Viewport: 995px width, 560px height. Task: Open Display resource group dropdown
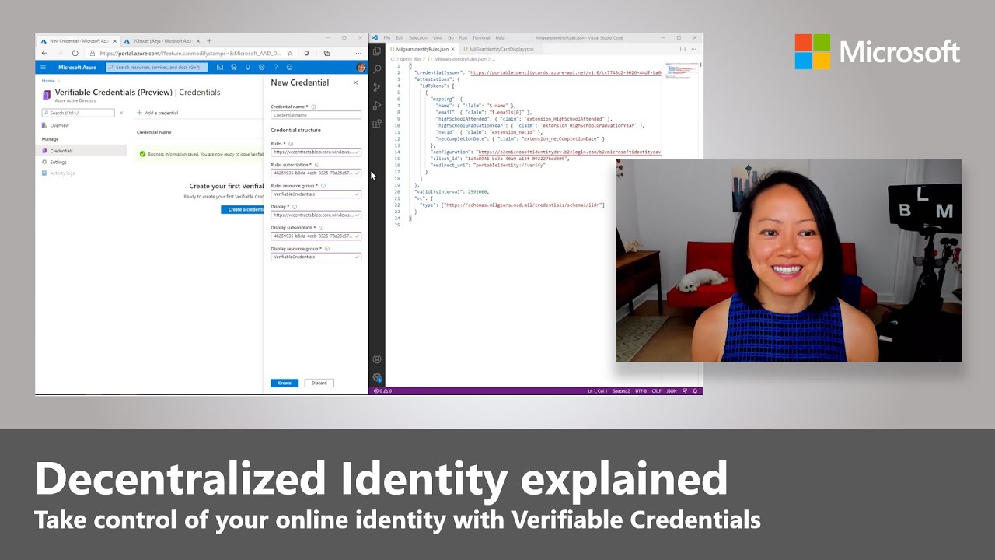pyautogui.click(x=316, y=257)
